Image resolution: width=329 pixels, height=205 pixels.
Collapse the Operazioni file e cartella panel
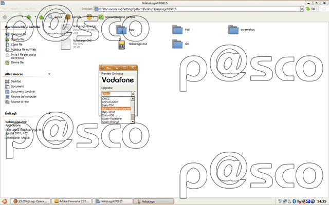[x=49, y=27]
